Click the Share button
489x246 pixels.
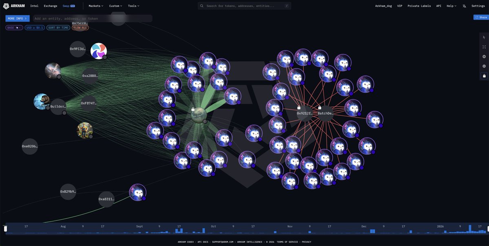tap(481, 17)
